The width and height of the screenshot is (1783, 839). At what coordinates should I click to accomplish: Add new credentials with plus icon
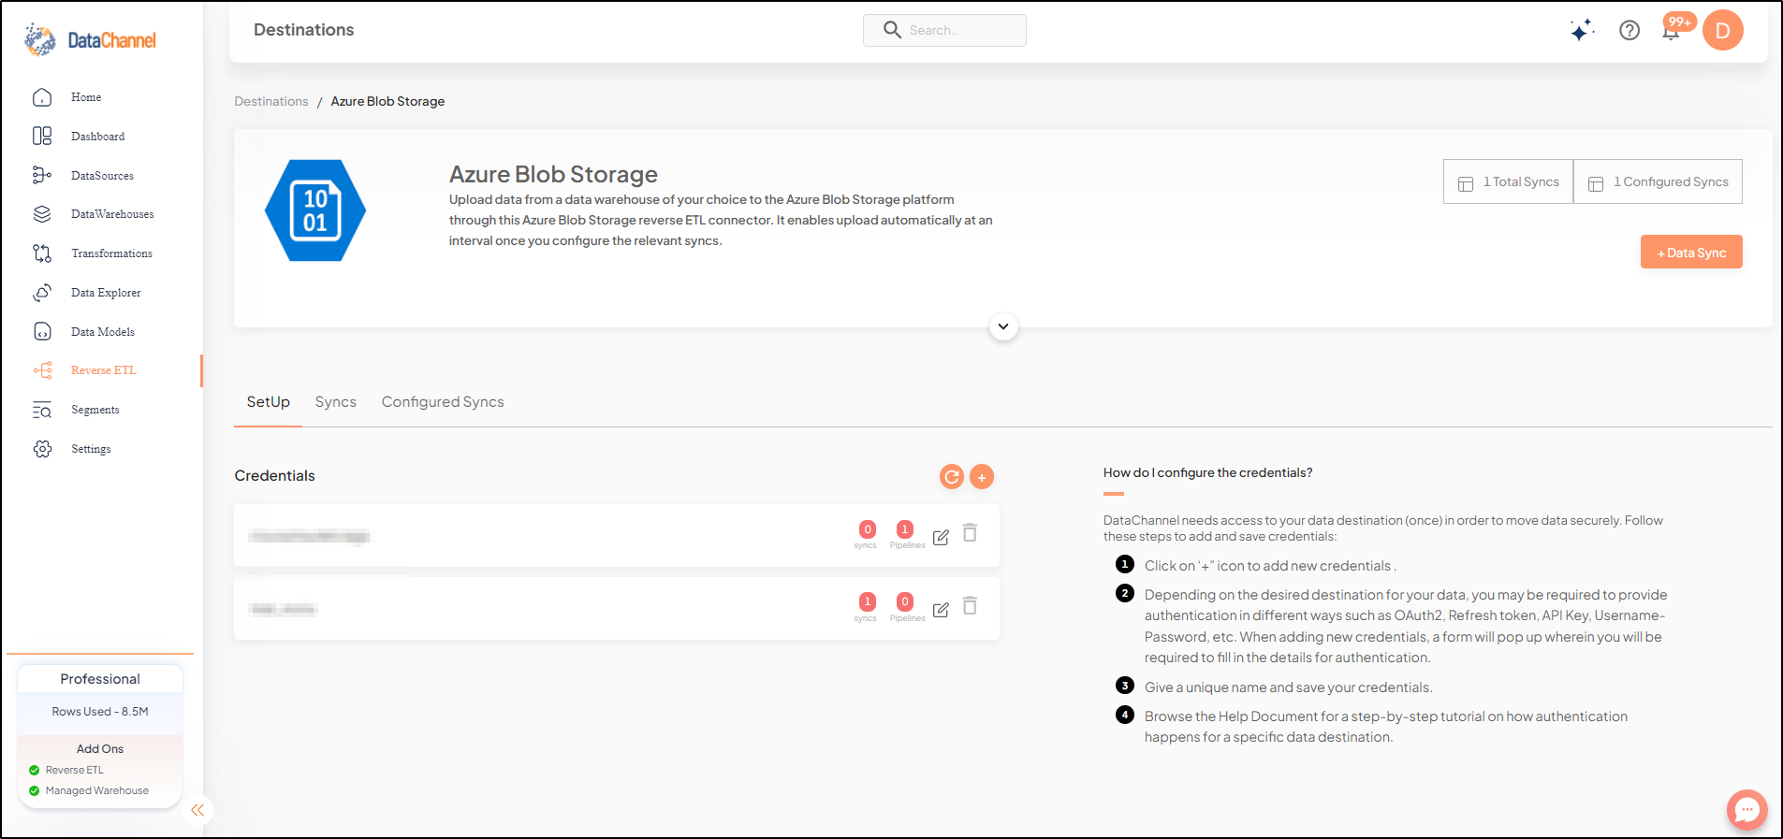click(982, 477)
